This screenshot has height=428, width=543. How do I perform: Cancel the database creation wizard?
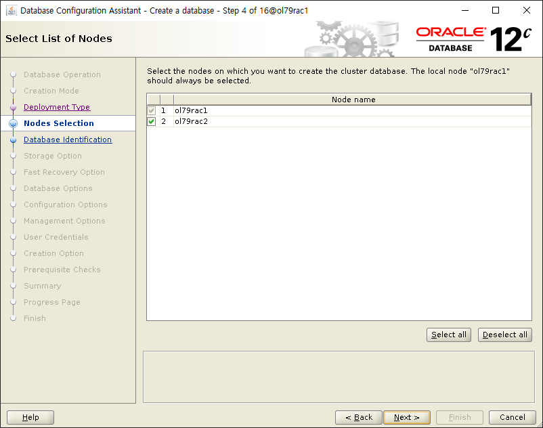pos(512,417)
